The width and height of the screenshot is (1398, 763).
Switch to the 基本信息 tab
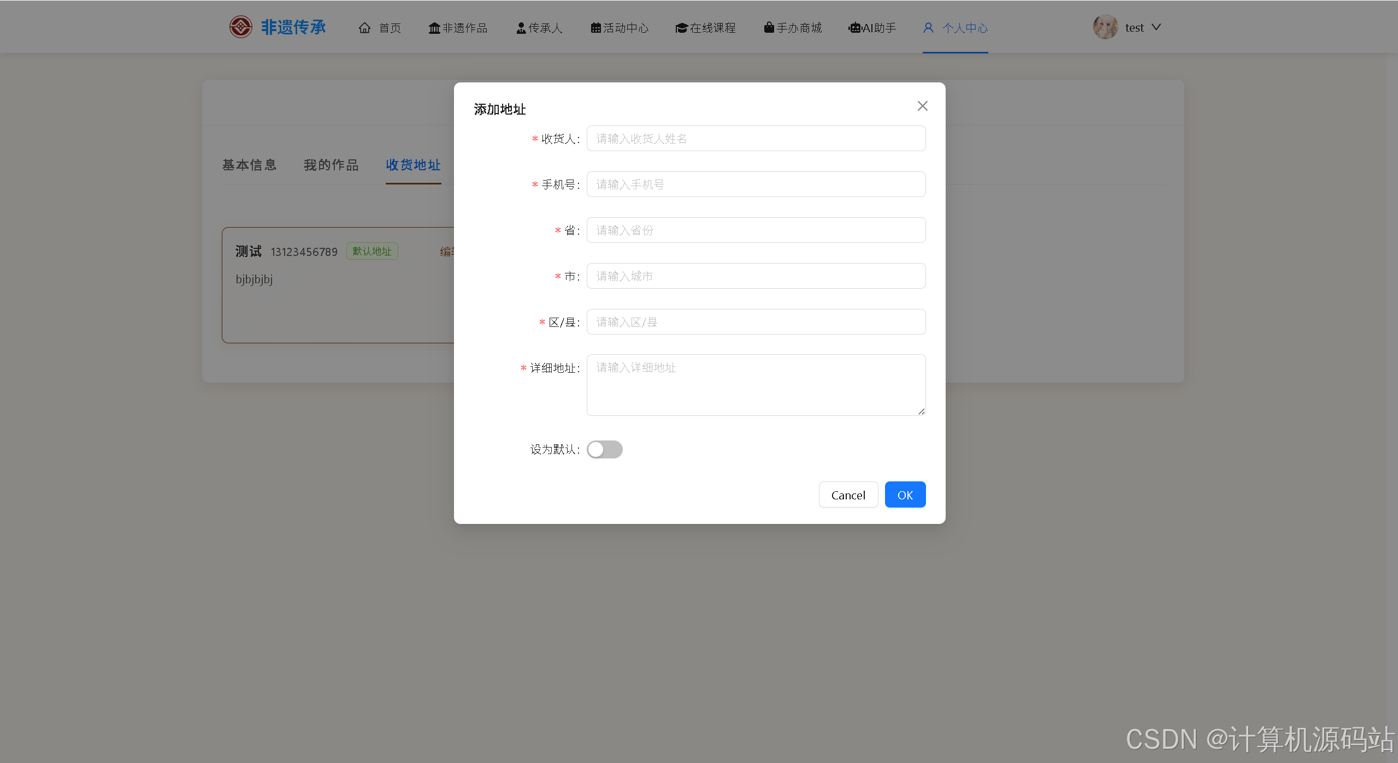pos(249,165)
